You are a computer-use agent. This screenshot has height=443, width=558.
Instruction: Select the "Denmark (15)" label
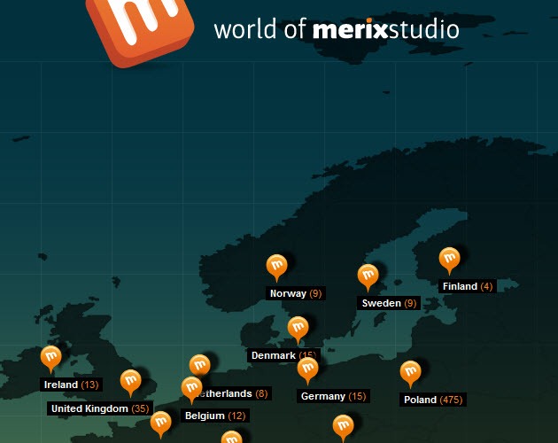[x=283, y=355]
